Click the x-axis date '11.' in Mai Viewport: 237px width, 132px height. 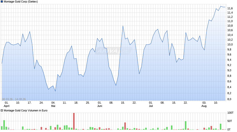[x=65, y=103]
